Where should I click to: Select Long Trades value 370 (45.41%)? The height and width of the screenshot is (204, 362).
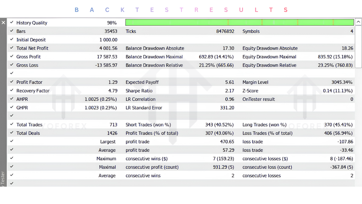pos(338,125)
